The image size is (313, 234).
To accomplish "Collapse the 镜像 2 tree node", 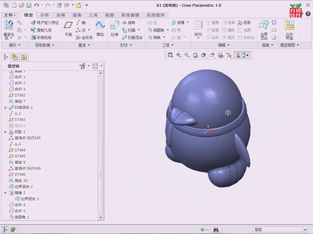I will point(6,193).
